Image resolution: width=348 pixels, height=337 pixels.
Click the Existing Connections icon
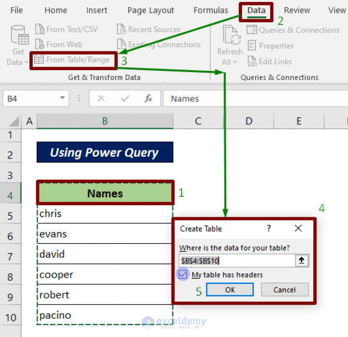[121, 44]
